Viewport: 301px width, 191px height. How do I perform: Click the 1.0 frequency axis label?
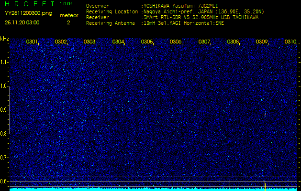pyautogui.click(x=4, y=86)
